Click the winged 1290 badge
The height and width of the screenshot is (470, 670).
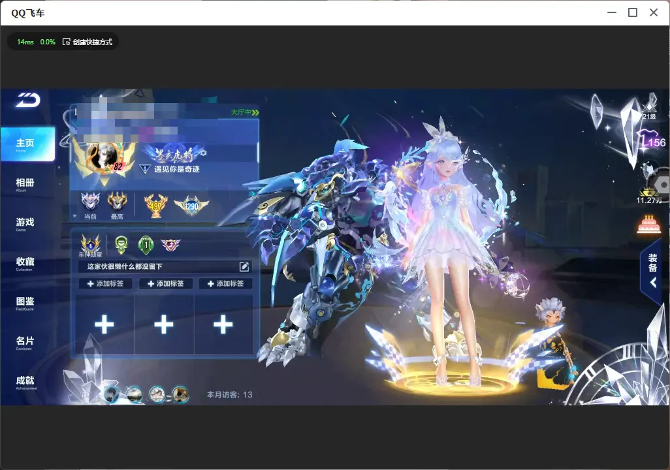point(191,206)
